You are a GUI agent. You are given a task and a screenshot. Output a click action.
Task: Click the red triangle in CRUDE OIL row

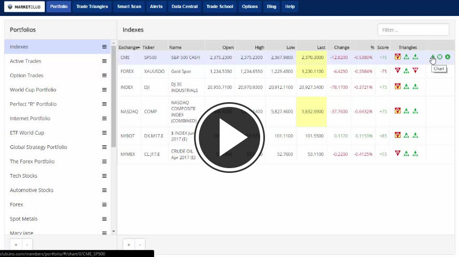point(398,153)
